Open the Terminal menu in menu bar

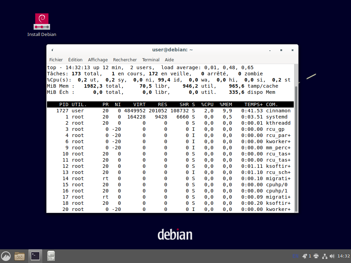[151, 60]
